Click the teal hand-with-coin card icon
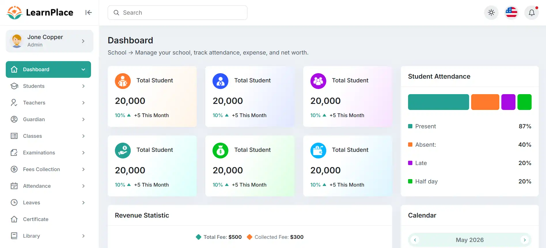The height and width of the screenshot is (248, 546). 123,150
